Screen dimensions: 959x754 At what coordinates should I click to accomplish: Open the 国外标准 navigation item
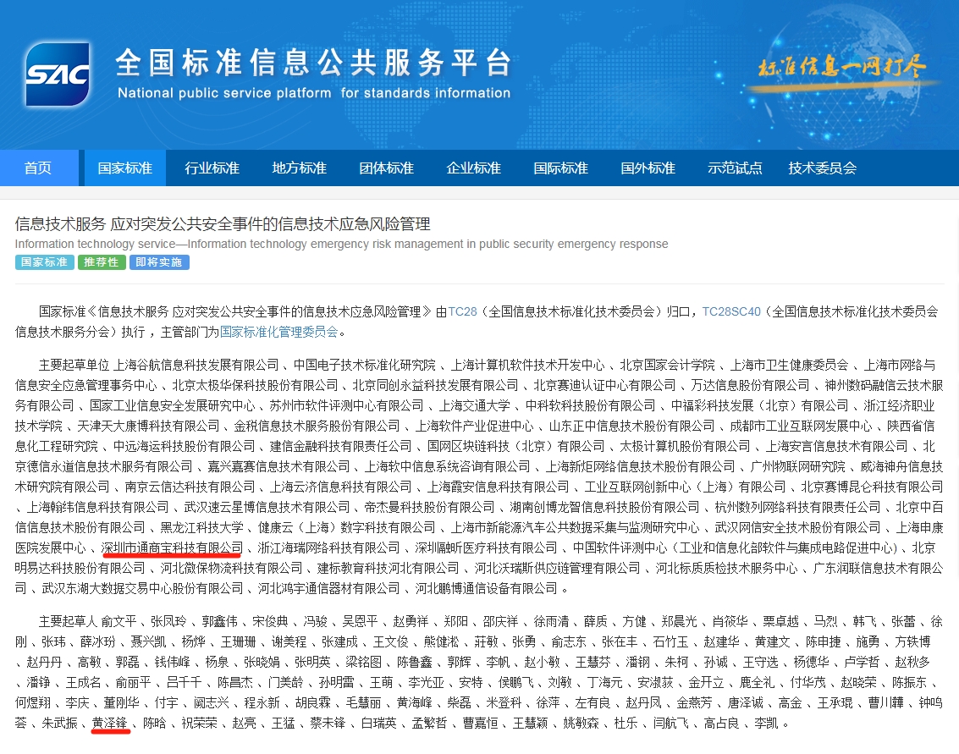(x=648, y=168)
